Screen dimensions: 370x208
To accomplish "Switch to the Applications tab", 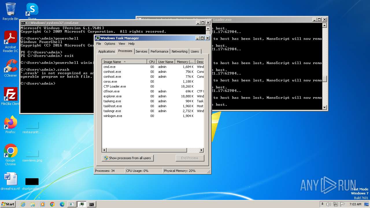I will 106,51.
